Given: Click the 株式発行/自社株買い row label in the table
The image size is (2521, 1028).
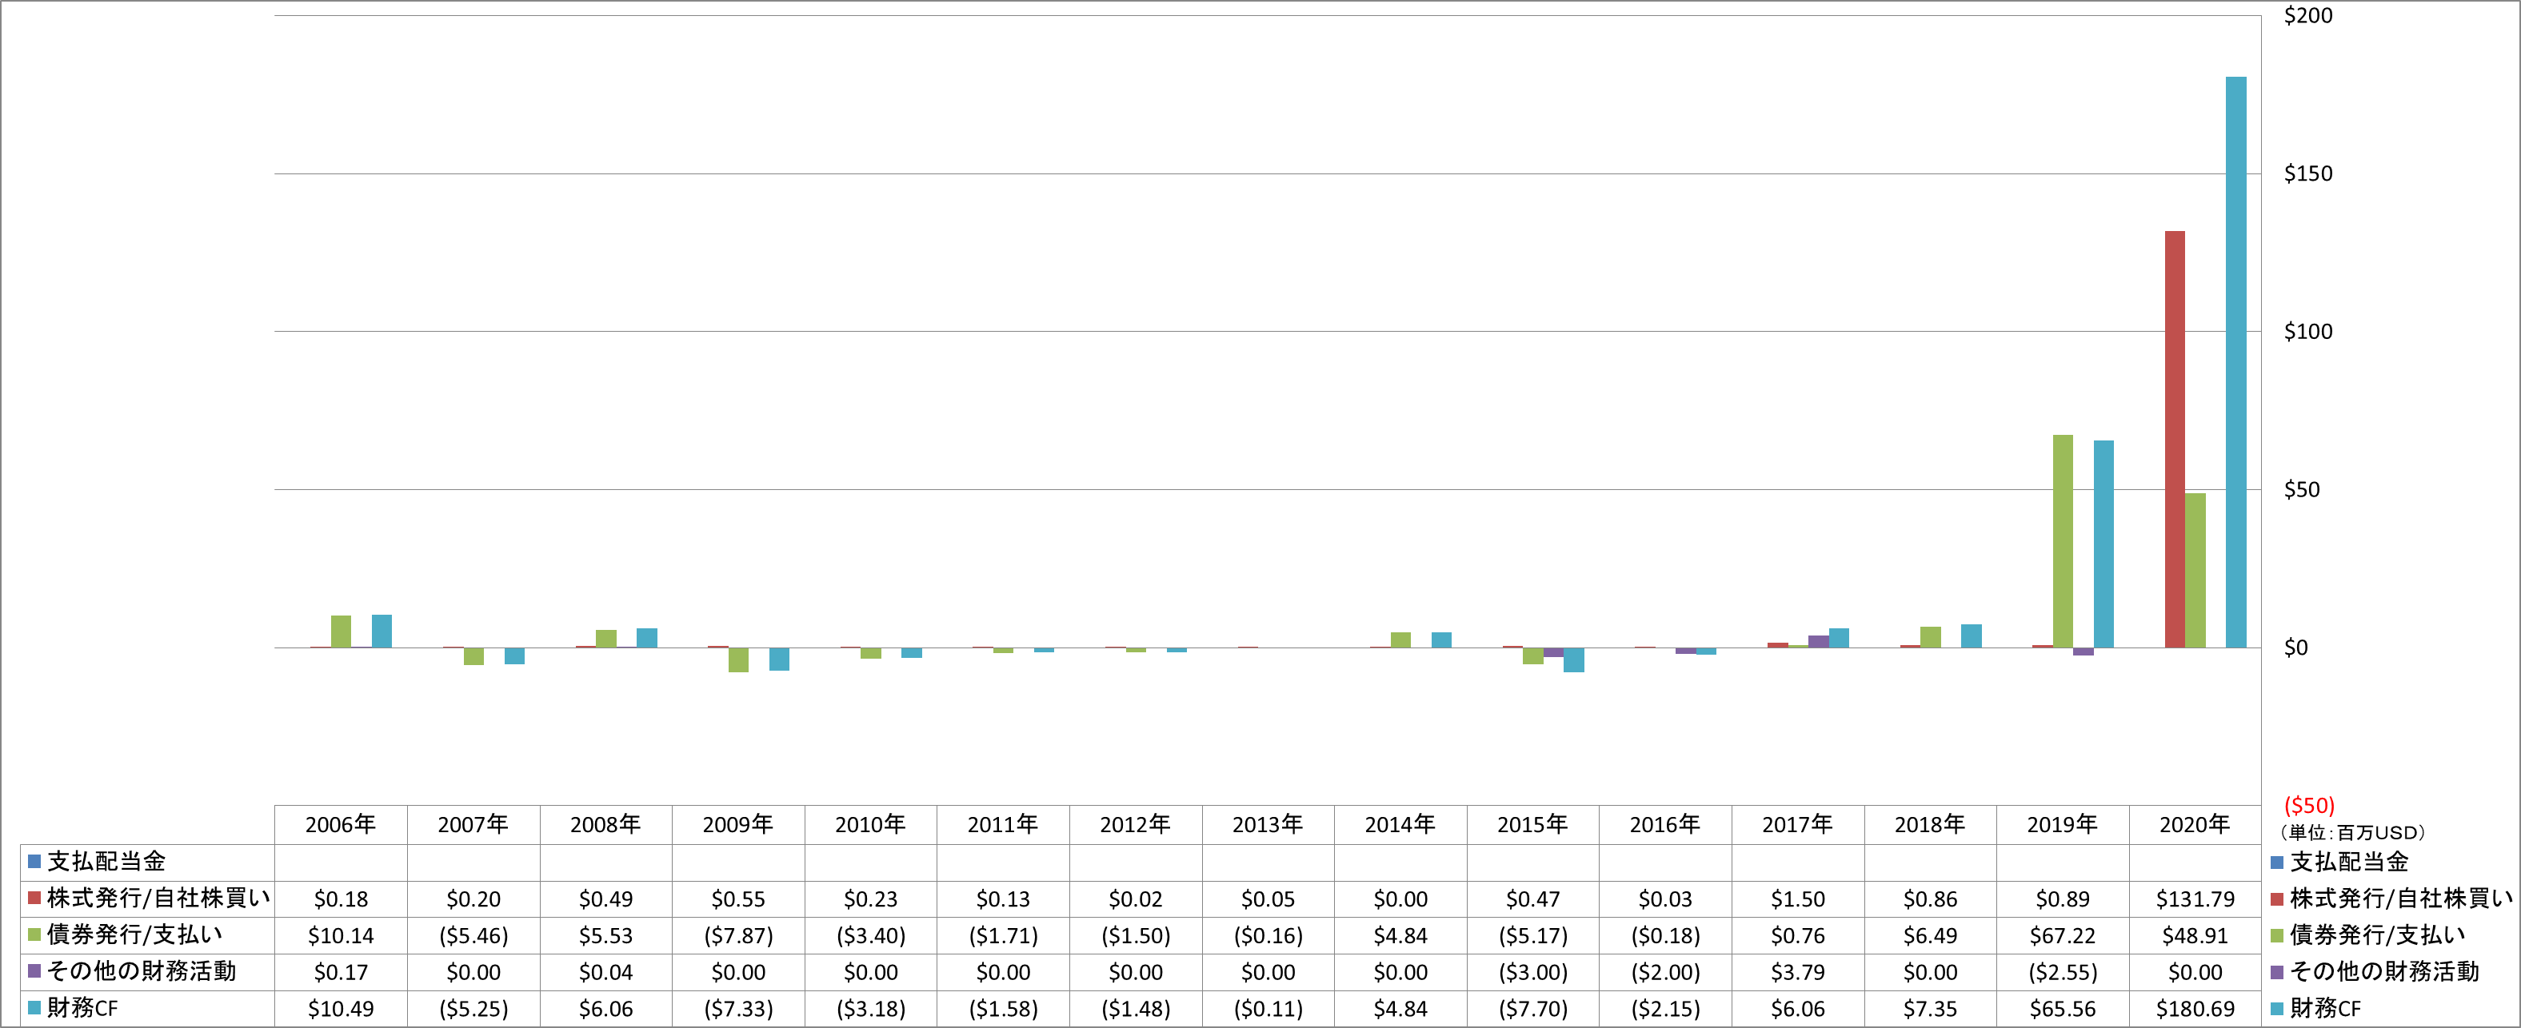Looking at the screenshot, I should (158, 898).
